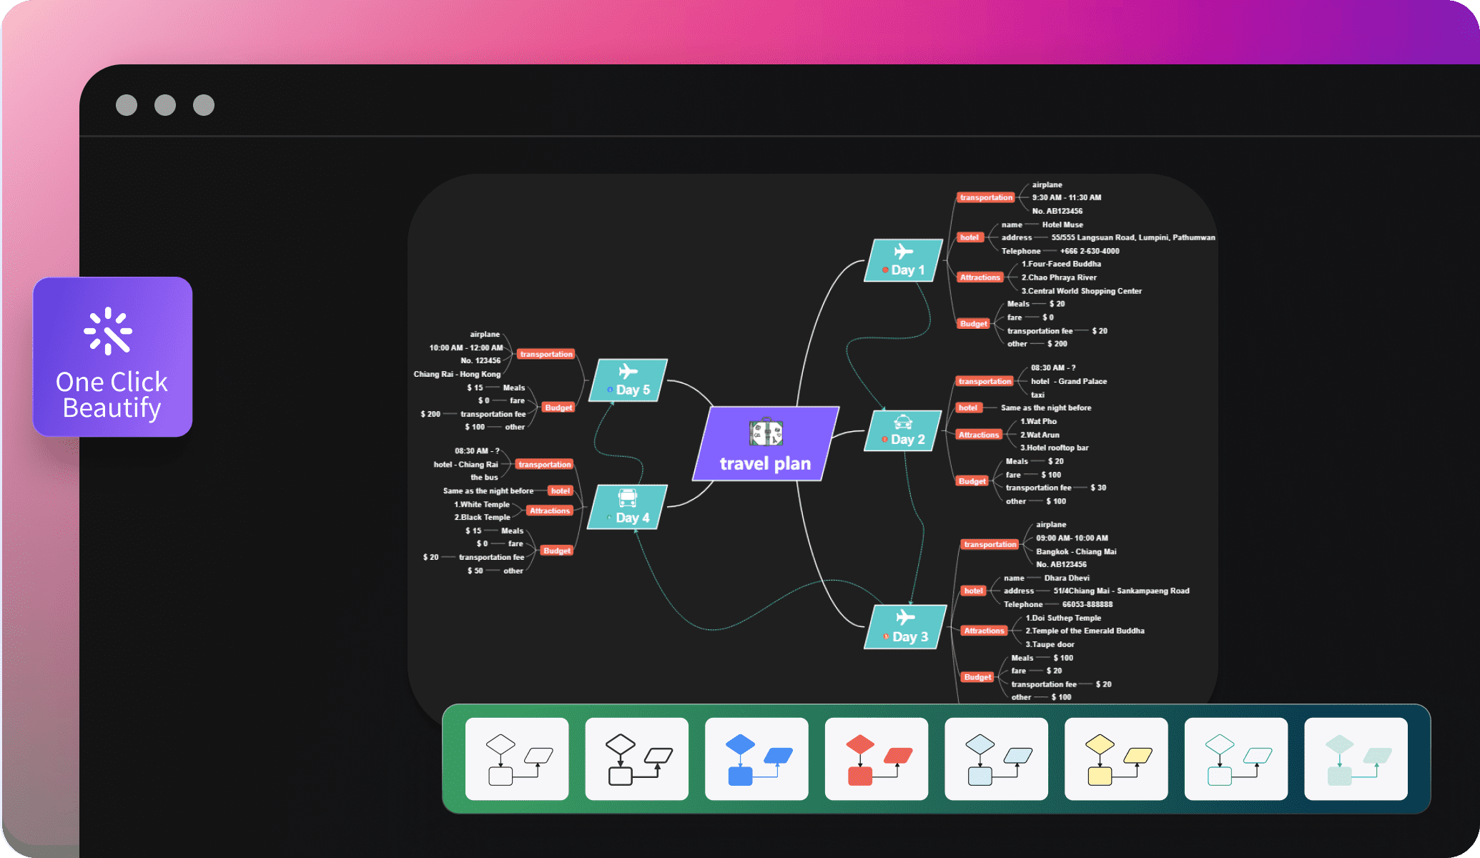Select Day 1 Attractions tag

coord(980,277)
